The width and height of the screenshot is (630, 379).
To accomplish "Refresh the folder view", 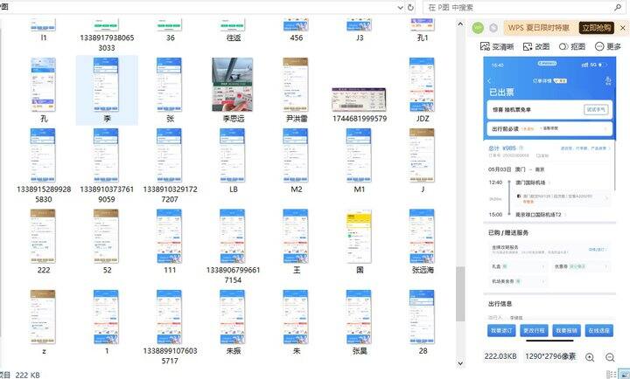I will 411,7.
